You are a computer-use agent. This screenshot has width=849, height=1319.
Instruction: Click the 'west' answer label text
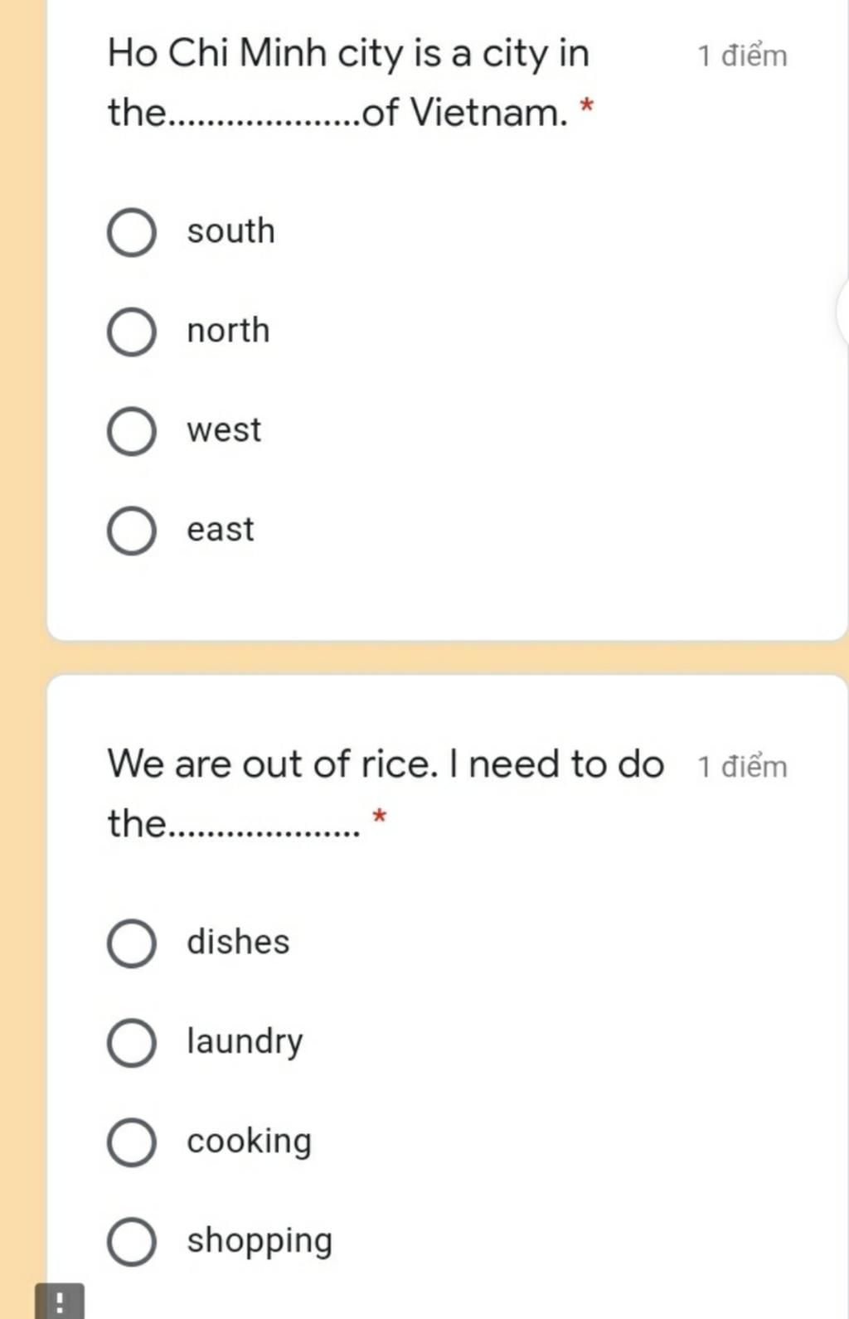point(224,430)
